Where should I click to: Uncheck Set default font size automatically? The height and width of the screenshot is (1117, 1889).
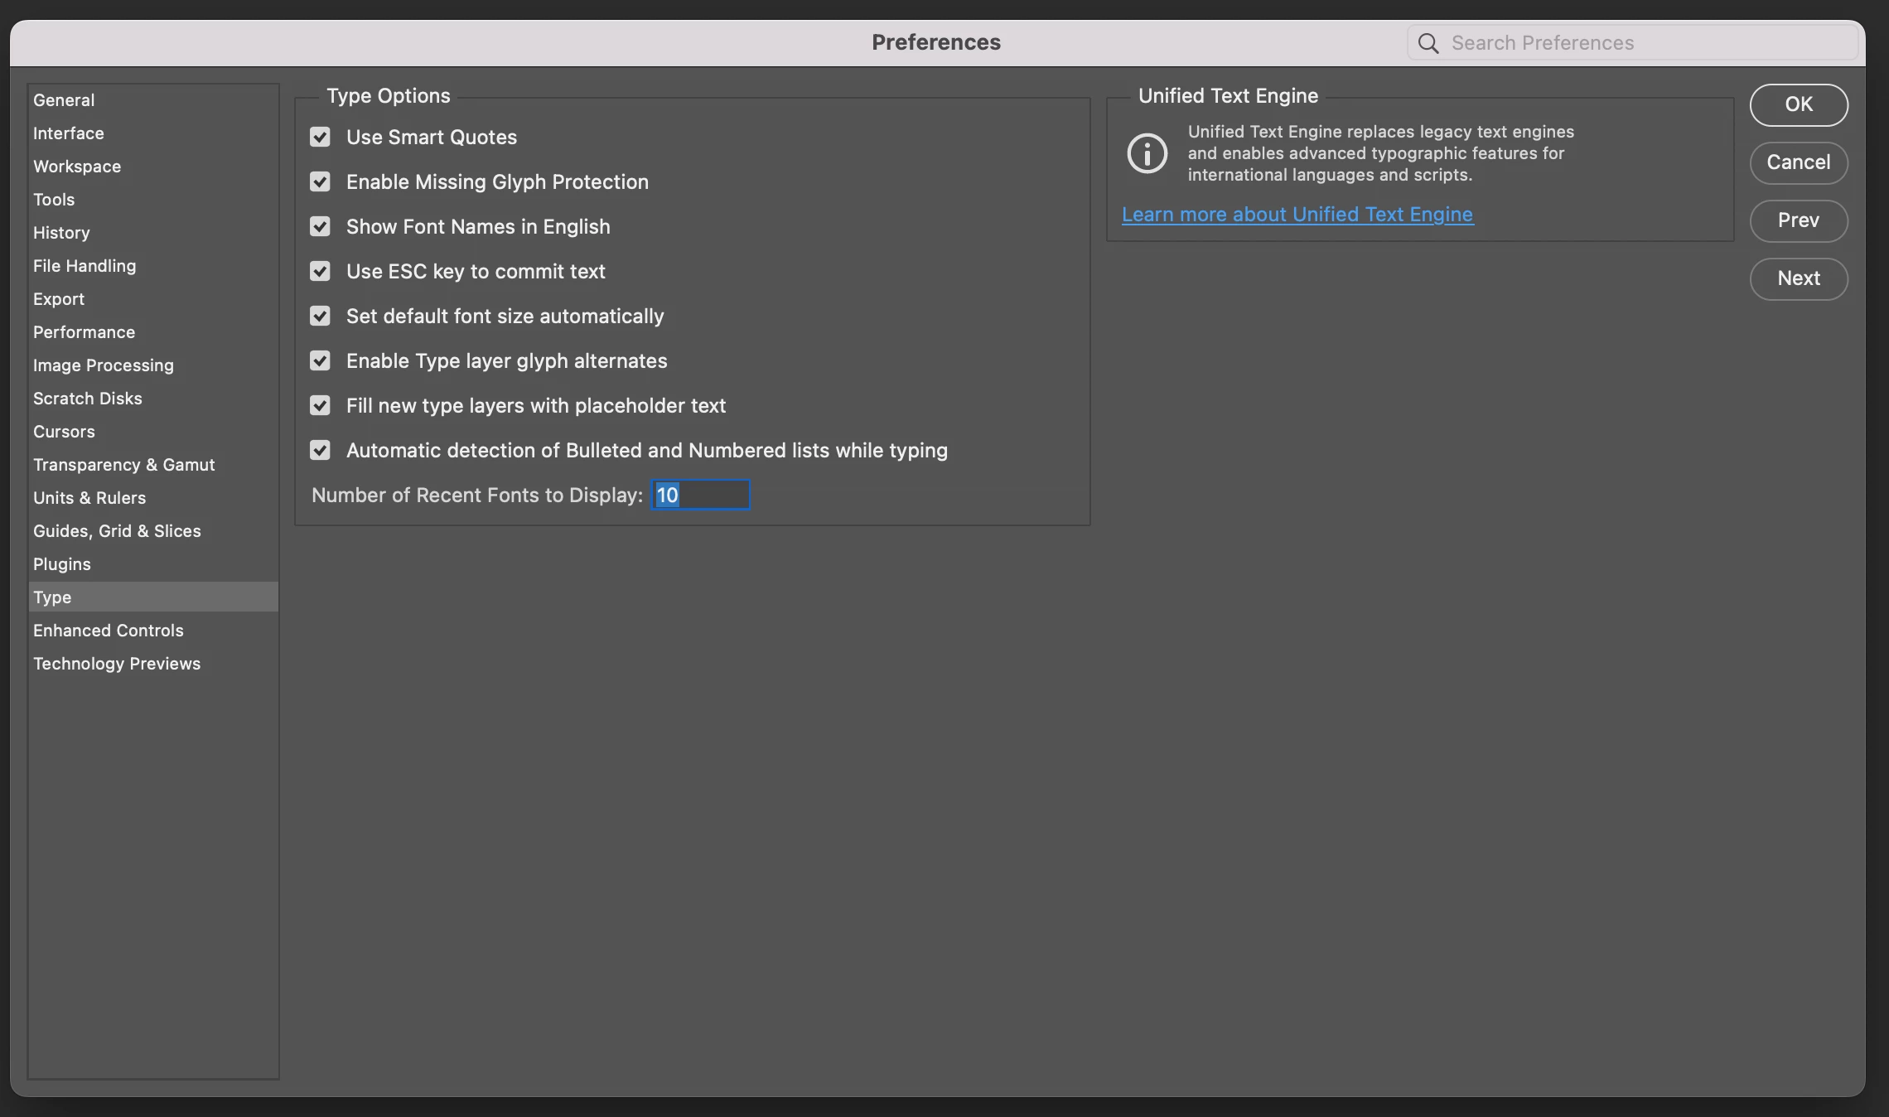pos(320,316)
